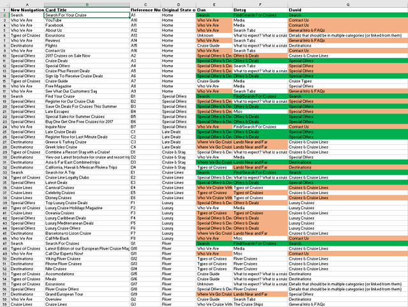Select entire column A via its header
Screen dimensions: 408x307
pyautogui.click(x=27, y=5)
